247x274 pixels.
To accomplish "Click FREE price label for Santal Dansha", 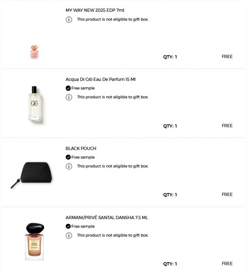I will [227, 263].
